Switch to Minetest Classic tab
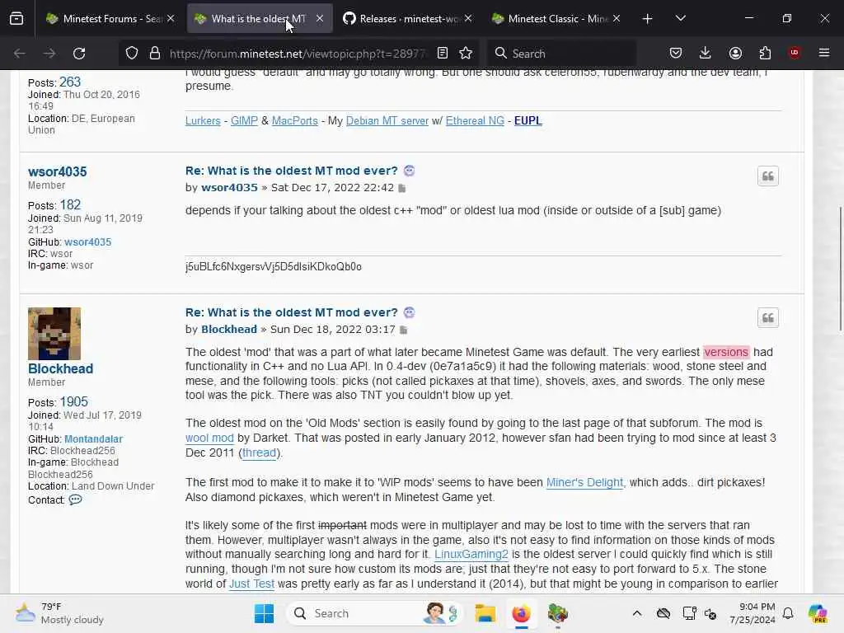This screenshot has width=844, height=633. pos(556,19)
